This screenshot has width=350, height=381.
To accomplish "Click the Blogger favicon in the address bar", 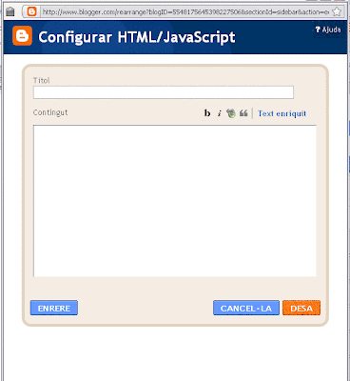I will tap(31, 12).
